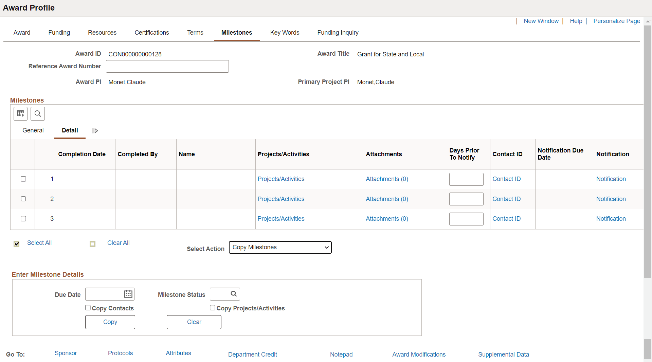Viewport: 652px width, 362px height.
Task: Open the Award Modifications link
Action: pyautogui.click(x=419, y=355)
